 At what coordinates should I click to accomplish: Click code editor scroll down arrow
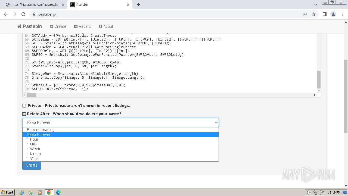click(x=319, y=90)
